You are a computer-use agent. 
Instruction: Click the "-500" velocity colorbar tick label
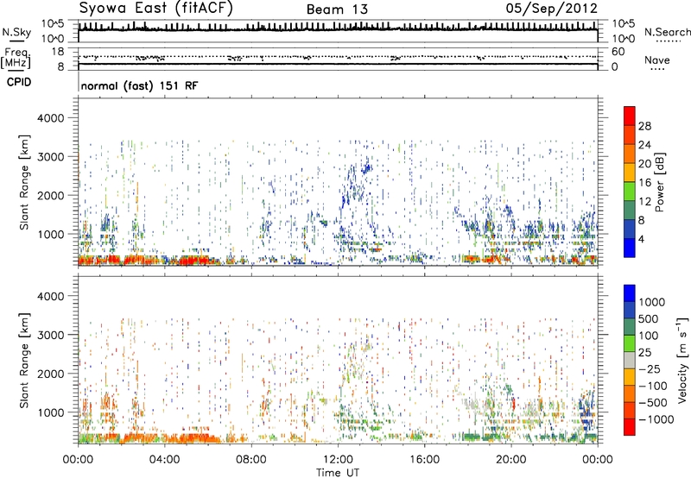(x=653, y=403)
